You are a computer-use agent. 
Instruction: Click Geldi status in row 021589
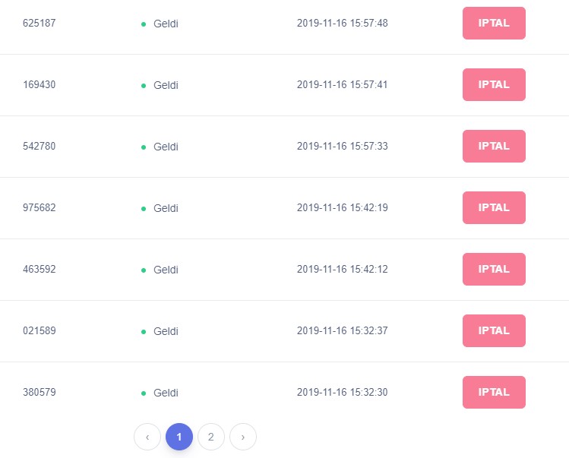[x=166, y=331]
